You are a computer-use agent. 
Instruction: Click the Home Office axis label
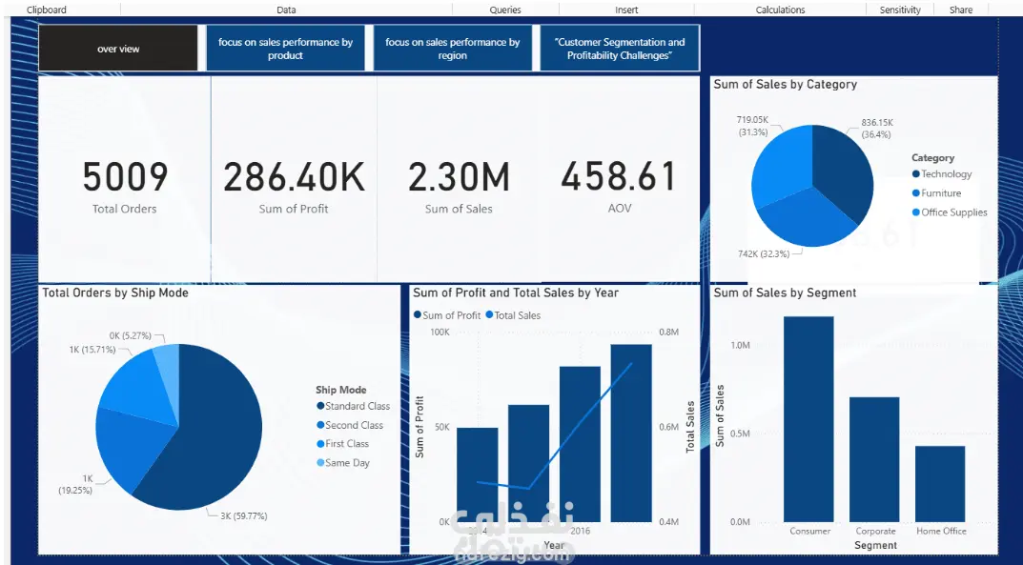coord(941,531)
